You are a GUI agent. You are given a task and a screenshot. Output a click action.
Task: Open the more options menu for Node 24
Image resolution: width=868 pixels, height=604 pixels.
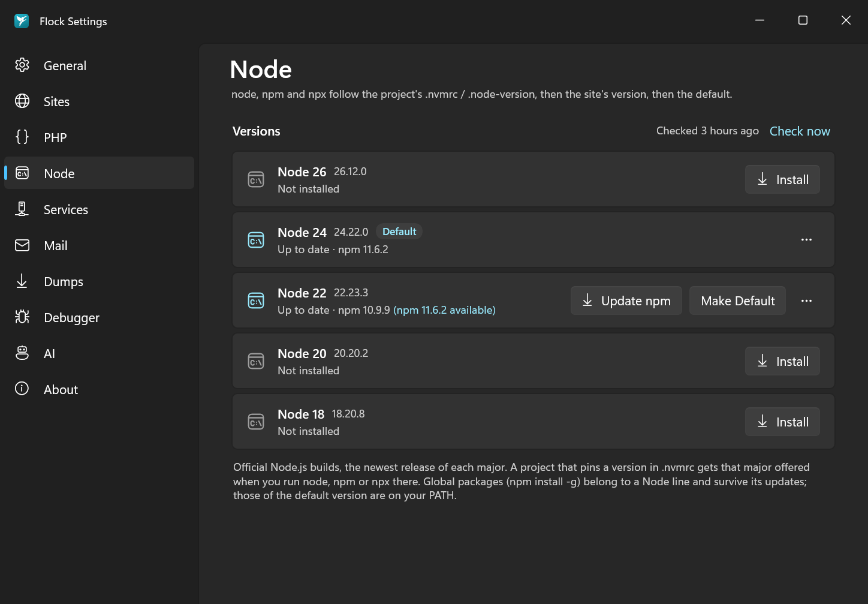coord(806,240)
